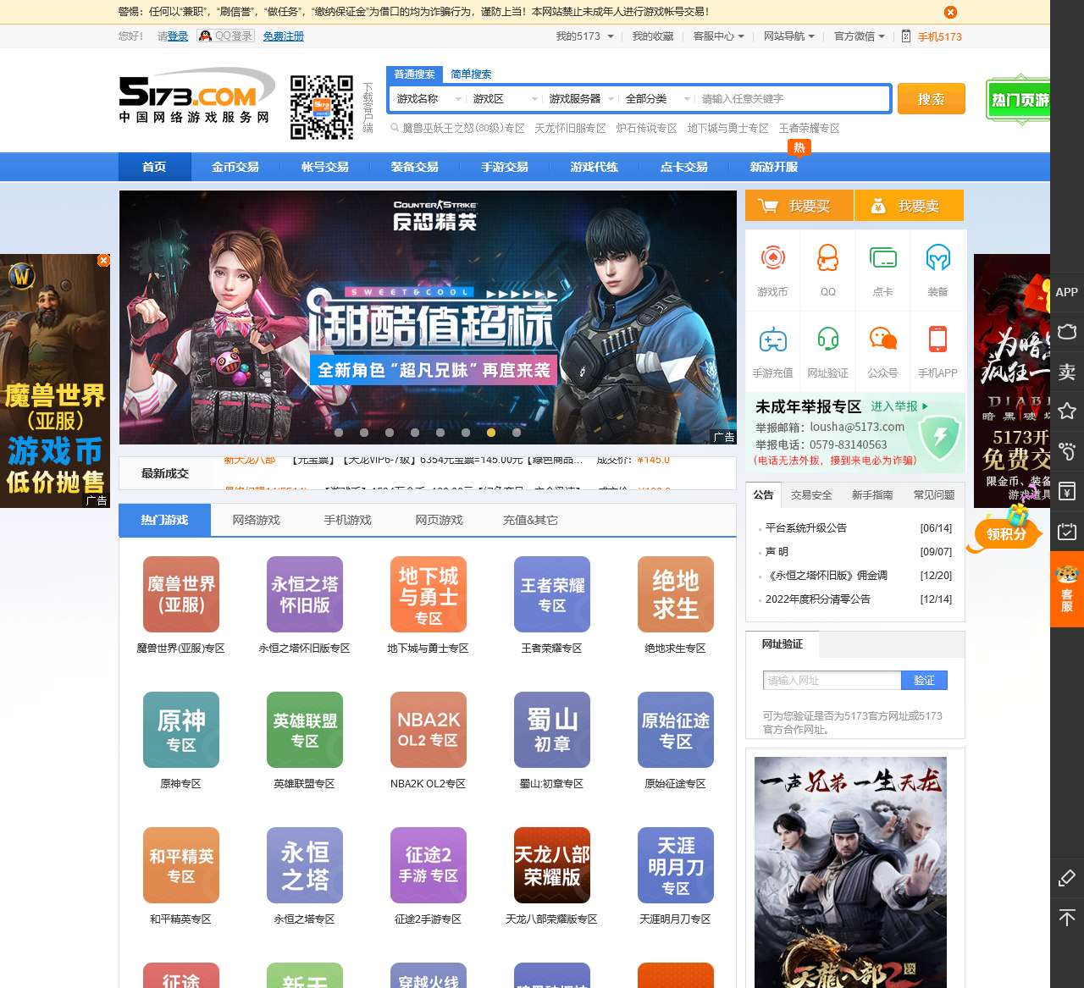Screen dimensions: 1084x988
Task: Switch to 网络游戏 tab
Action: coord(256,520)
